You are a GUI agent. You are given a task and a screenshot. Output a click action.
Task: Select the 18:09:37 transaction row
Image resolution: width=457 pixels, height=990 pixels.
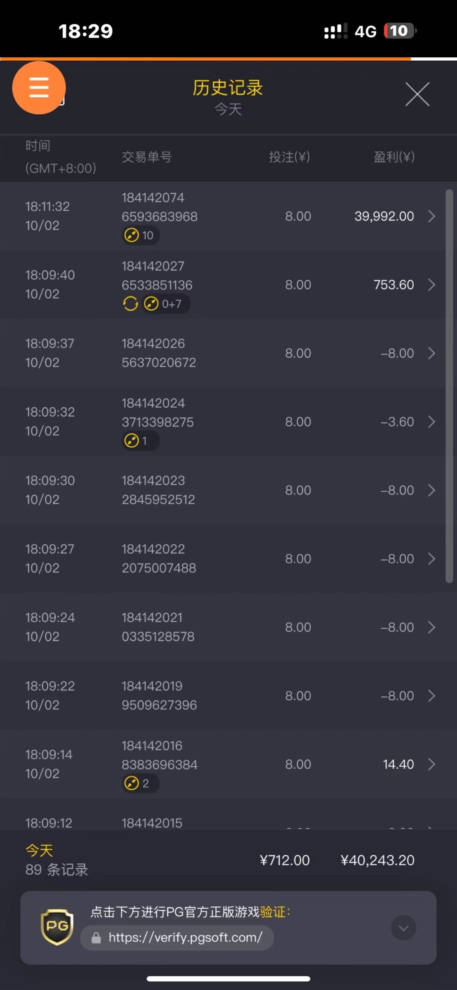pos(223,353)
